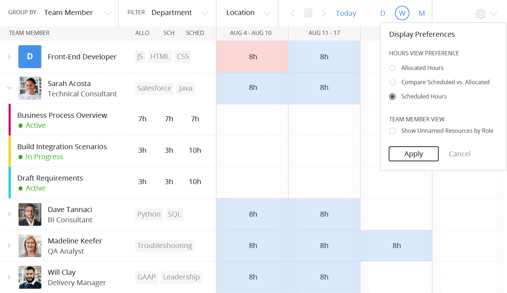Open the Business Process Overview project
The height and width of the screenshot is (293, 507).
(62, 115)
